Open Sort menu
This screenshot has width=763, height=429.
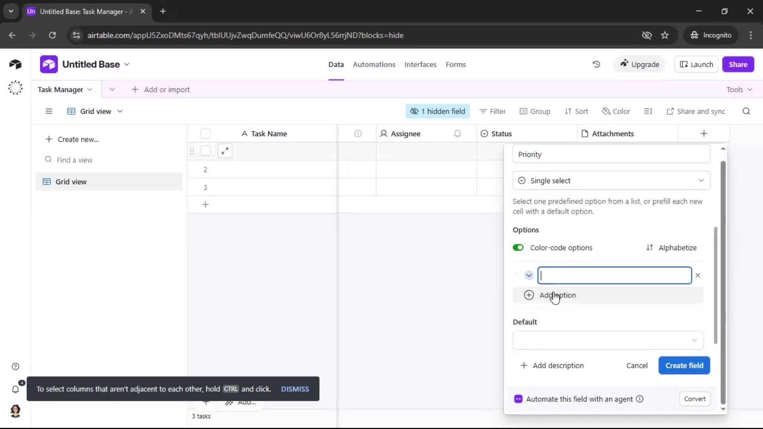tap(576, 111)
